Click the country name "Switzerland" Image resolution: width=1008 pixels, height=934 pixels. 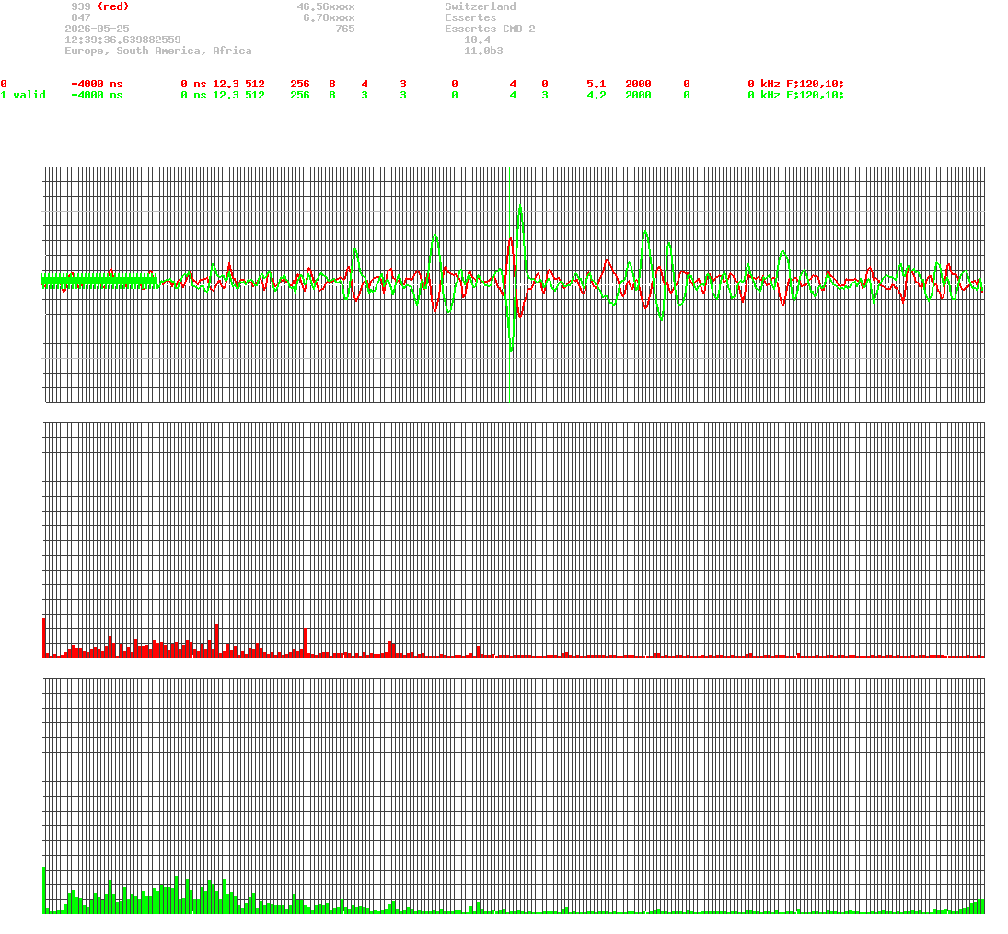pos(481,6)
